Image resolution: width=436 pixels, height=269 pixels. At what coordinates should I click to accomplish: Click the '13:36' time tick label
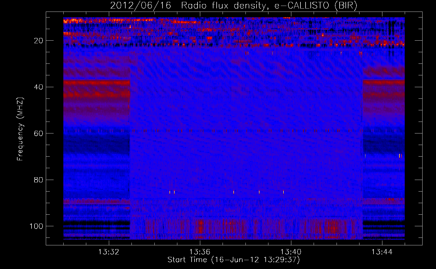pos(200,252)
